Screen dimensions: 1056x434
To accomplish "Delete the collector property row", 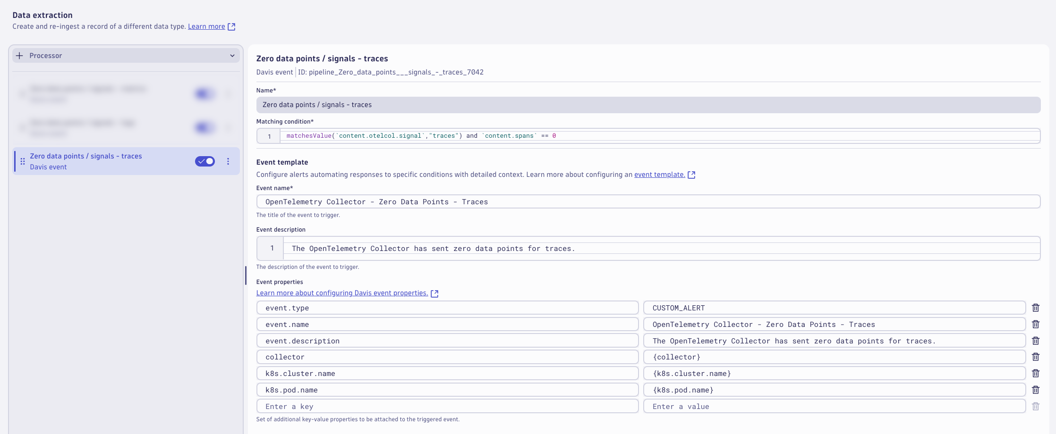I will click(1036, 357).
